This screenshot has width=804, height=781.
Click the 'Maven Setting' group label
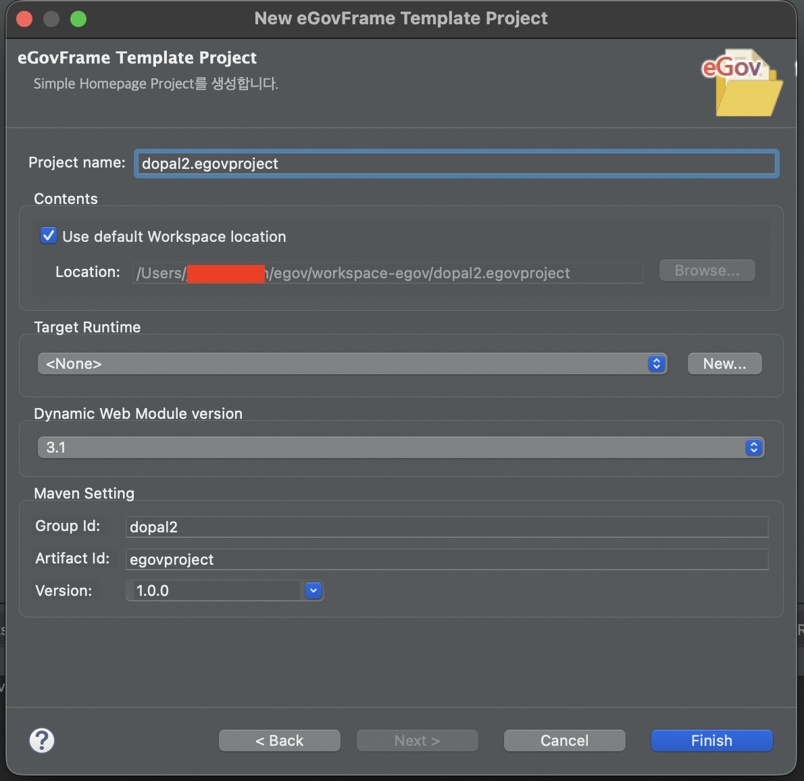tap(84, 493)
